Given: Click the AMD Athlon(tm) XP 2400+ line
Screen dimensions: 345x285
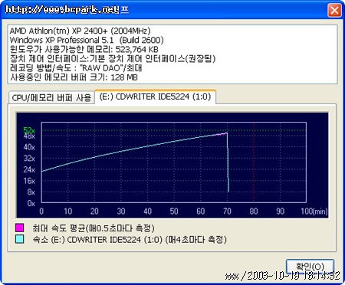Looking at the screenshot, I should tap(80, 31).
